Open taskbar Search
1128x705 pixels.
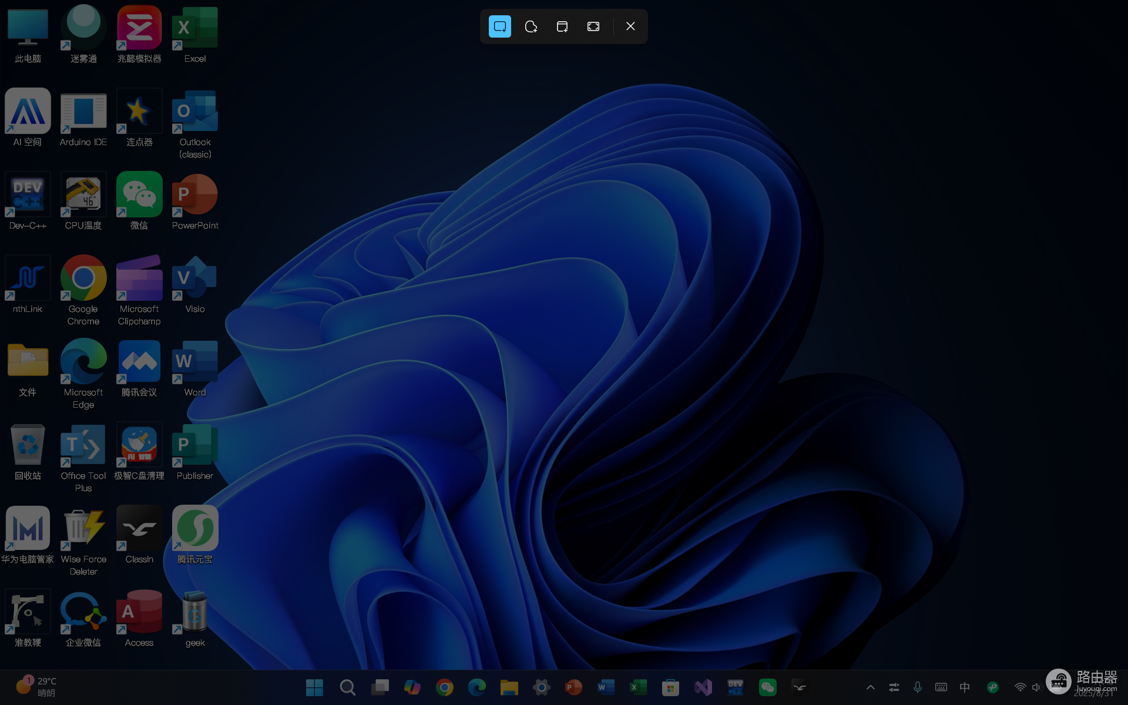click(x=347, y=687)
